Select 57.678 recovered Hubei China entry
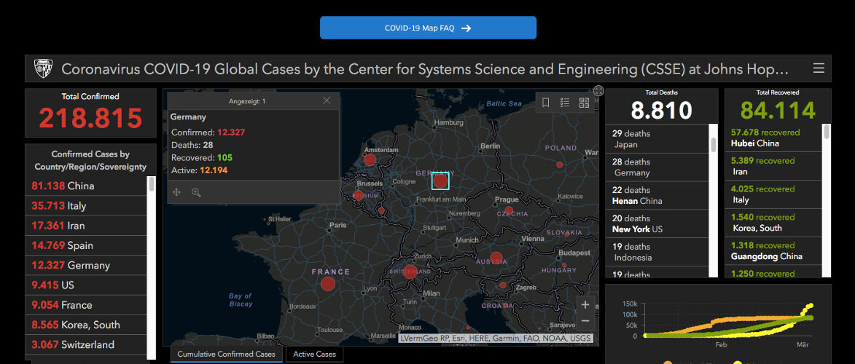 tap(773, 138)
